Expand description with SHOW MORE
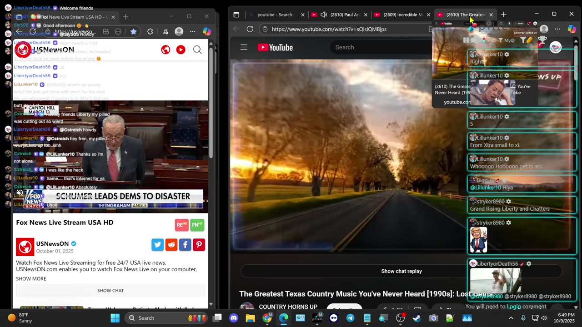 click(31, 278)
